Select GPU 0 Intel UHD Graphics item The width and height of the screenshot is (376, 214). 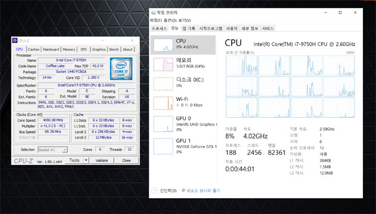click(x=183, y=124)
